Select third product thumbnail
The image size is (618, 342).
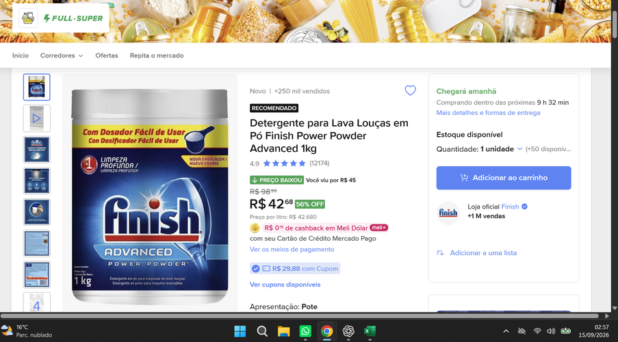(x=37, y=149)
